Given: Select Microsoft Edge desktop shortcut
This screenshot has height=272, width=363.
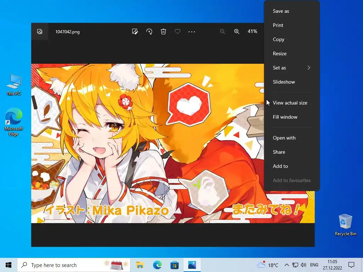Looking at the screenshot, I should click(14, 122).
